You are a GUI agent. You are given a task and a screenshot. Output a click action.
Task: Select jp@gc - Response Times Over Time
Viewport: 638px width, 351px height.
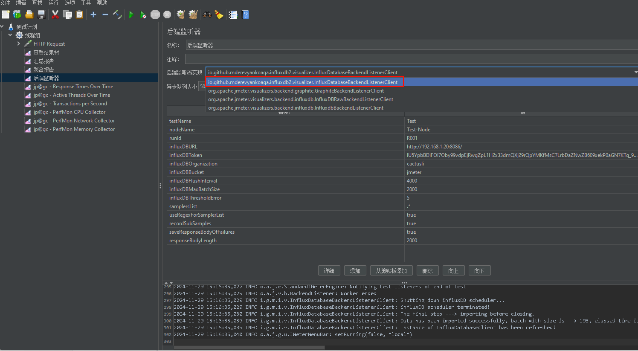(x=73, y=87)
